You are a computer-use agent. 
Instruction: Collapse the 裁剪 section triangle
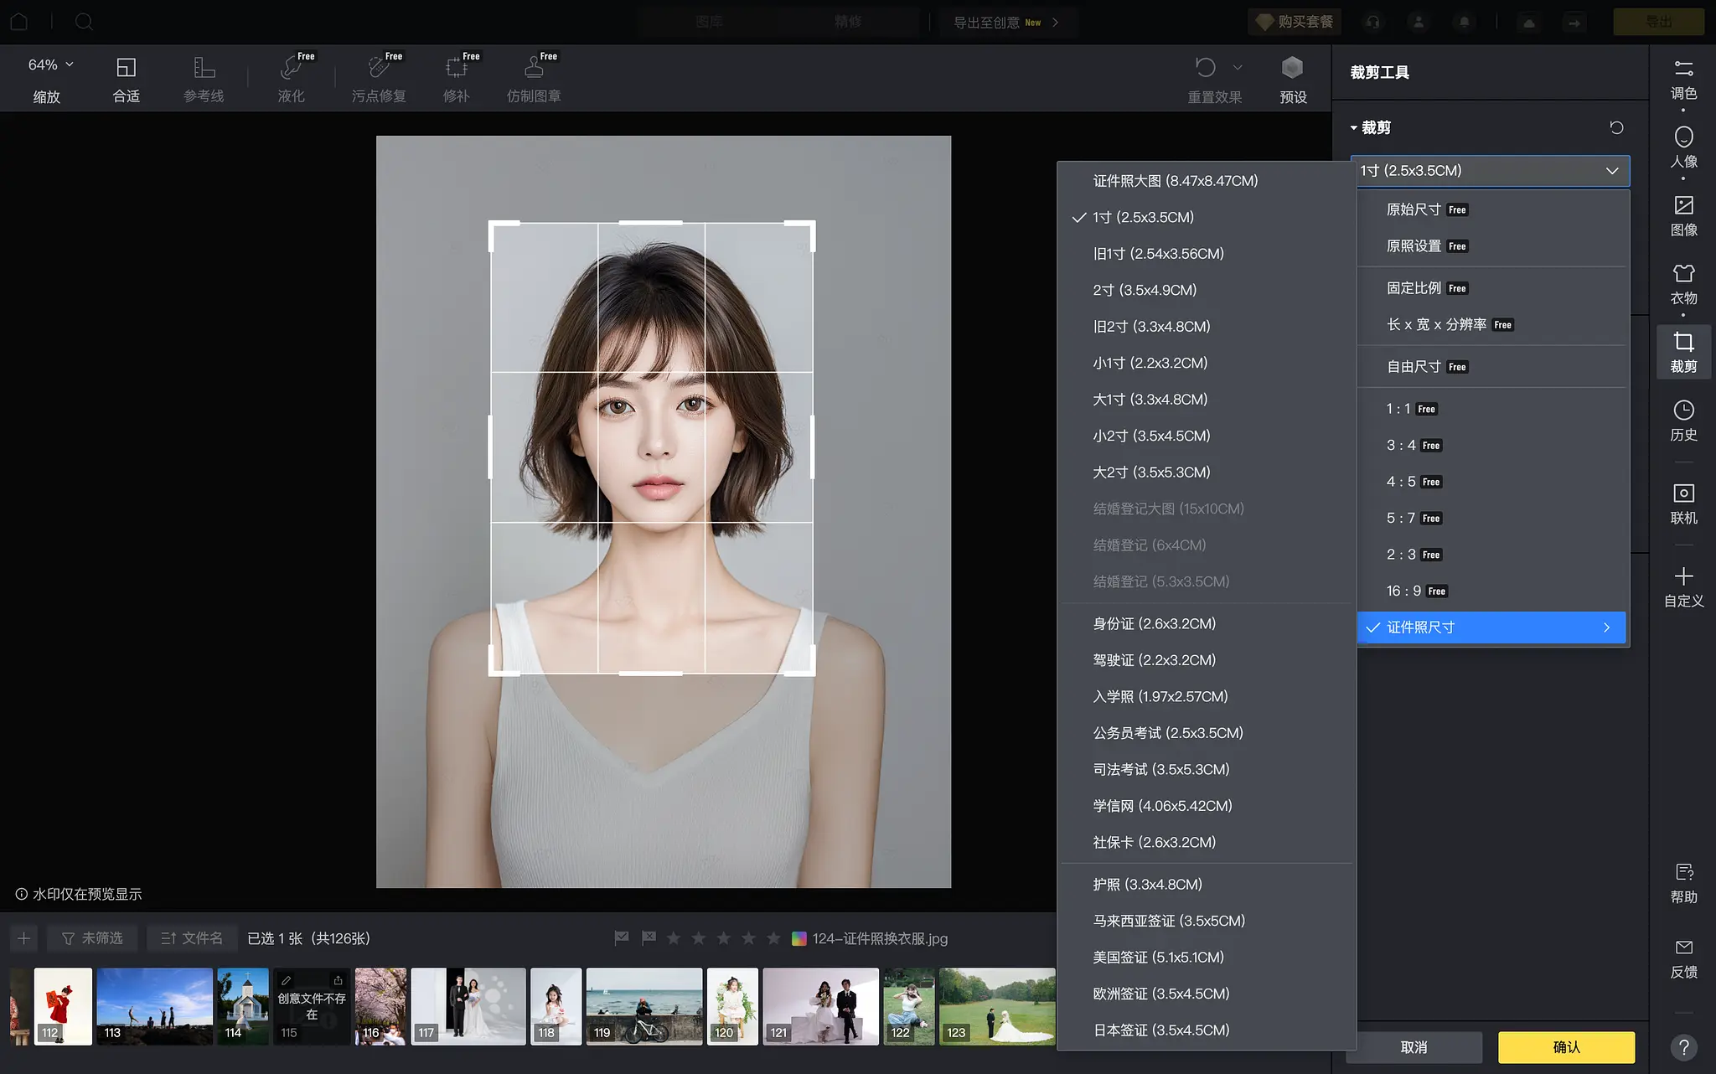[1353, 128]
